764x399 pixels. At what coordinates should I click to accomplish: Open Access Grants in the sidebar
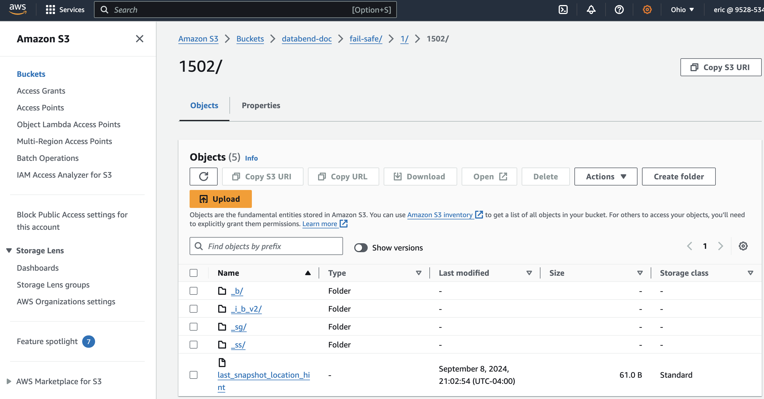pos(41,91)
